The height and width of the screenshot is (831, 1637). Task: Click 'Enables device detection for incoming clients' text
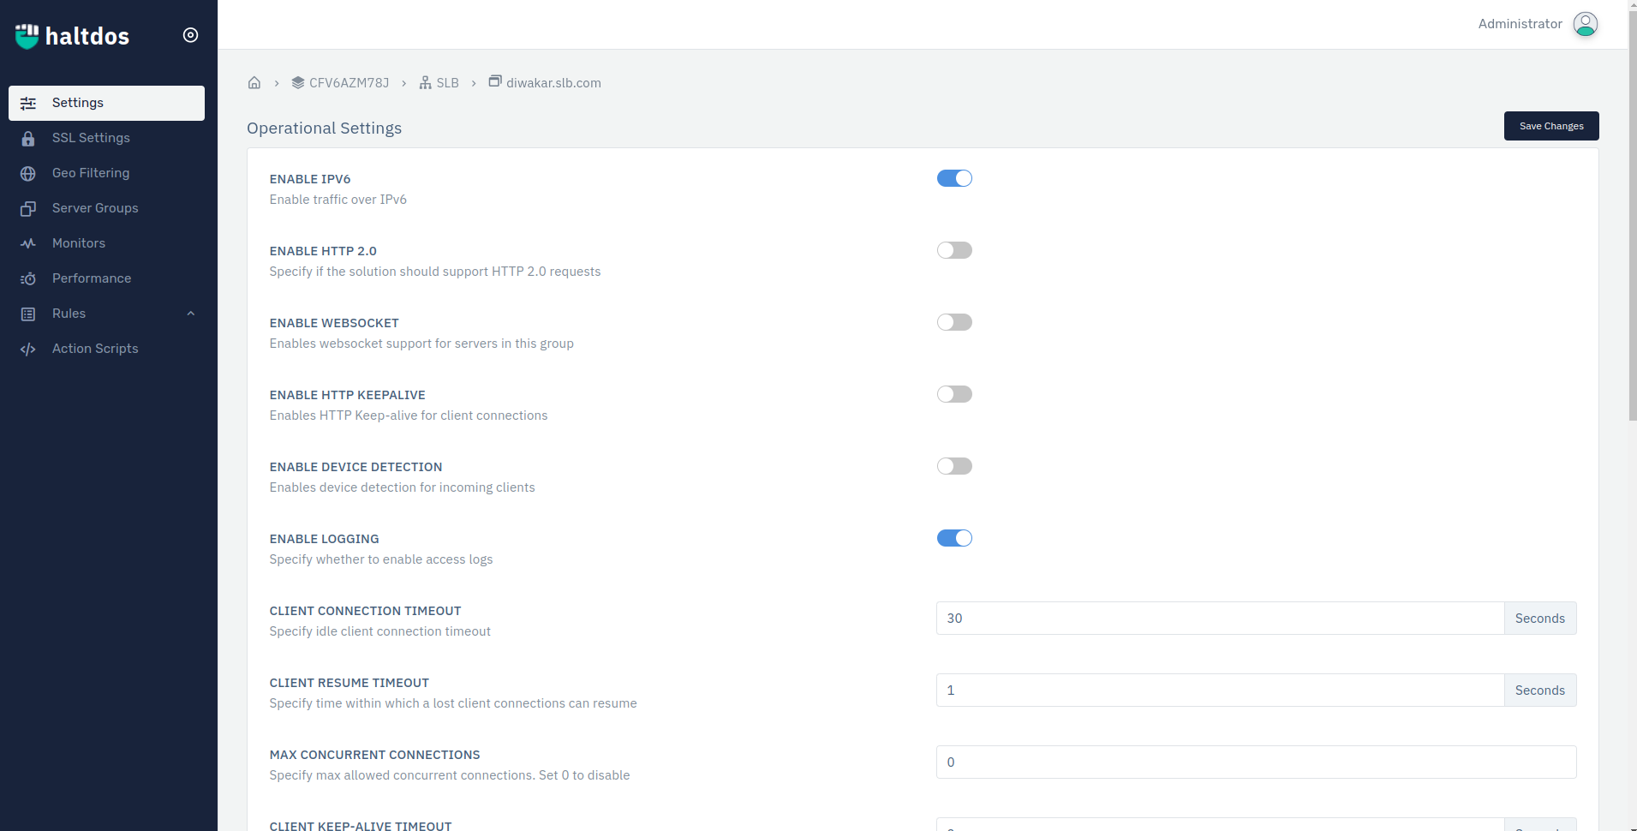(x=402, y=487)
